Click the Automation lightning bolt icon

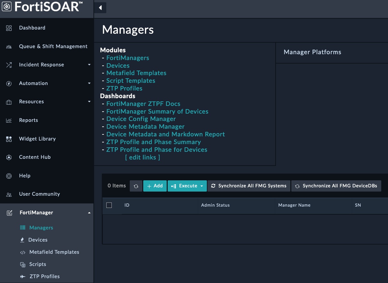[x=9, y=83]
